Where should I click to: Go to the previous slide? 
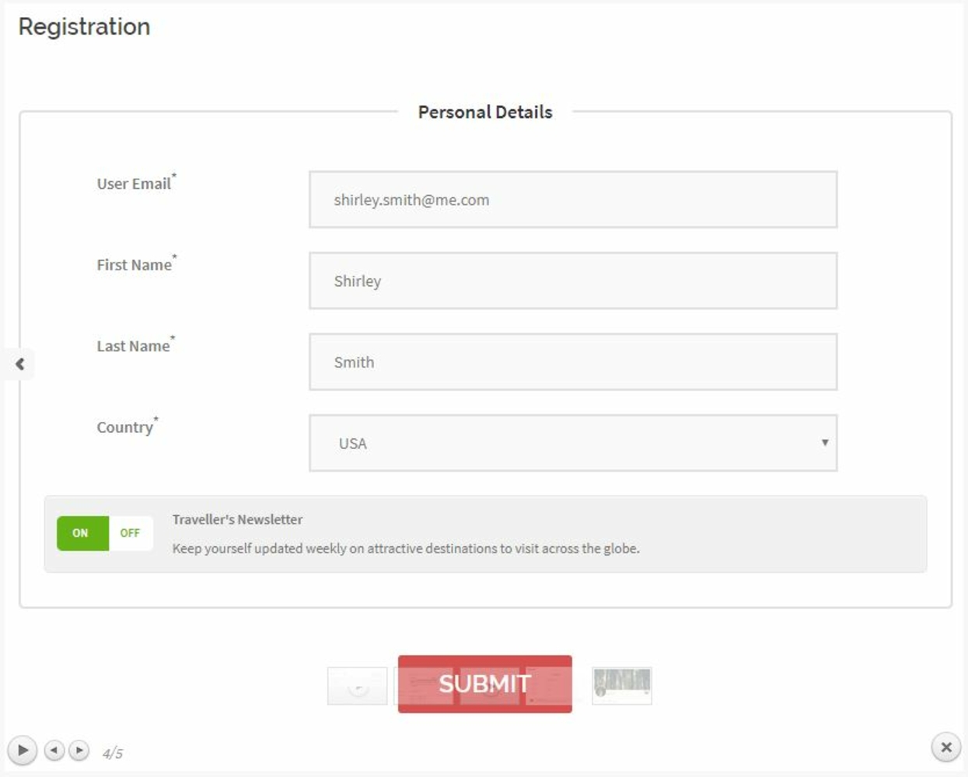pos(54,751)
